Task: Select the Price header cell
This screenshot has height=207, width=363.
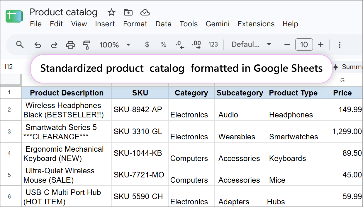Action: click(x=342, y=93)
